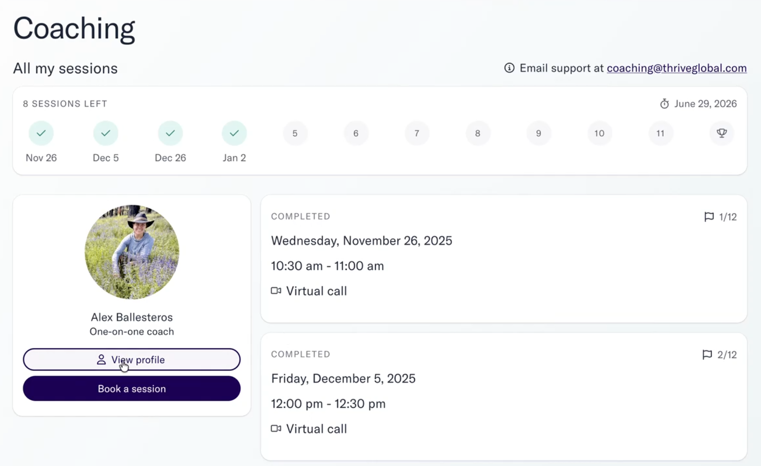Screen dimensions: 761x466
Task: Select session step number 5
Action: click(295, 133)
